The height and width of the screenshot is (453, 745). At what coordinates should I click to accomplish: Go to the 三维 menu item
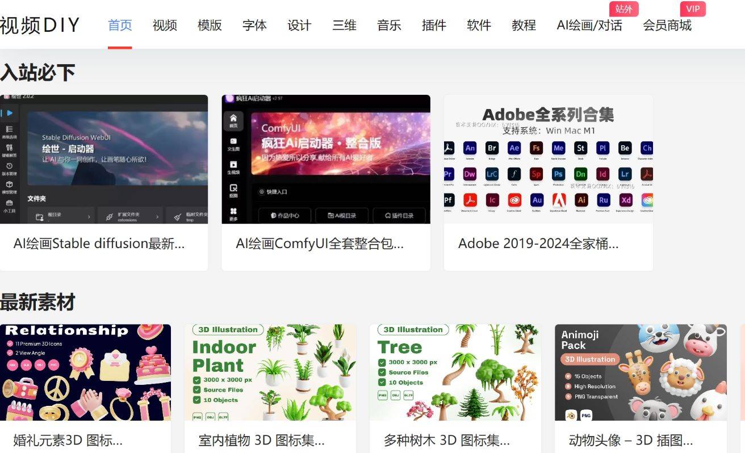coord(344,25)
